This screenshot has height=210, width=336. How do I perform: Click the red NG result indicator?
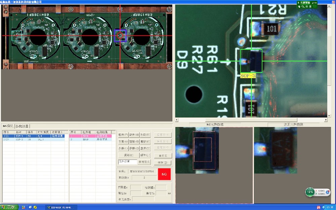tap(164, 174)
